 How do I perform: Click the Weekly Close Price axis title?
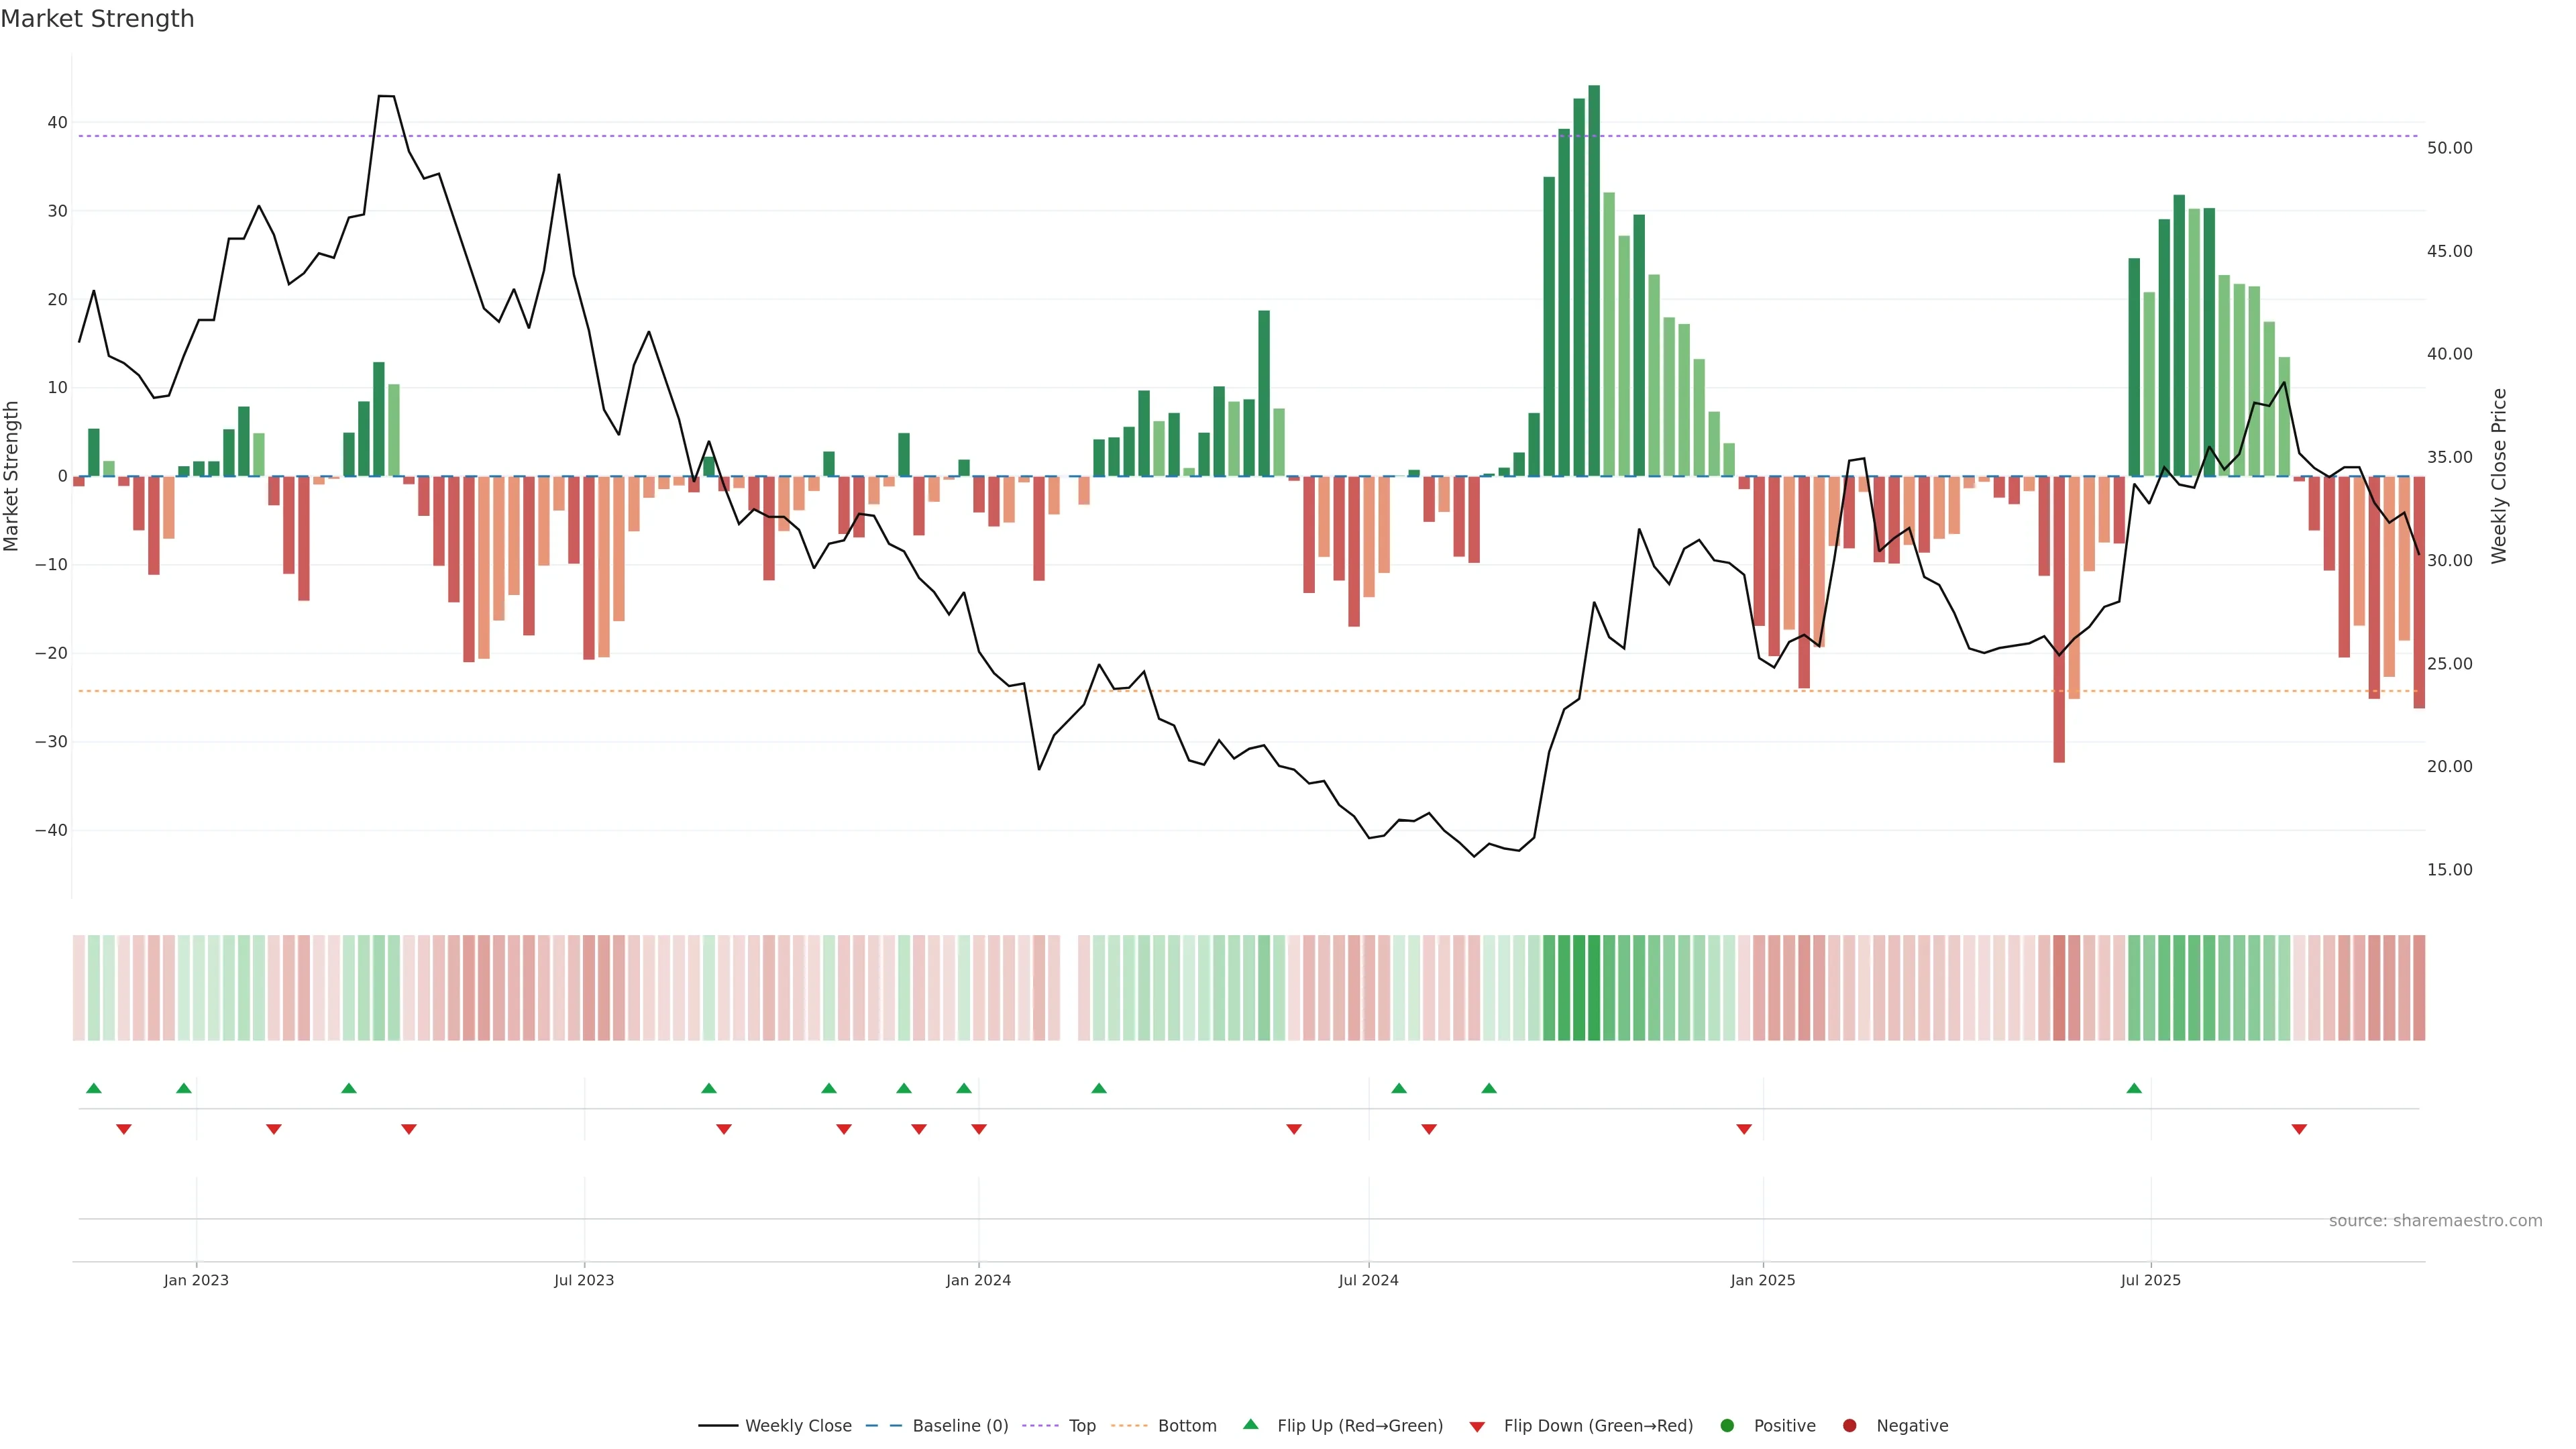[2499, 476]
